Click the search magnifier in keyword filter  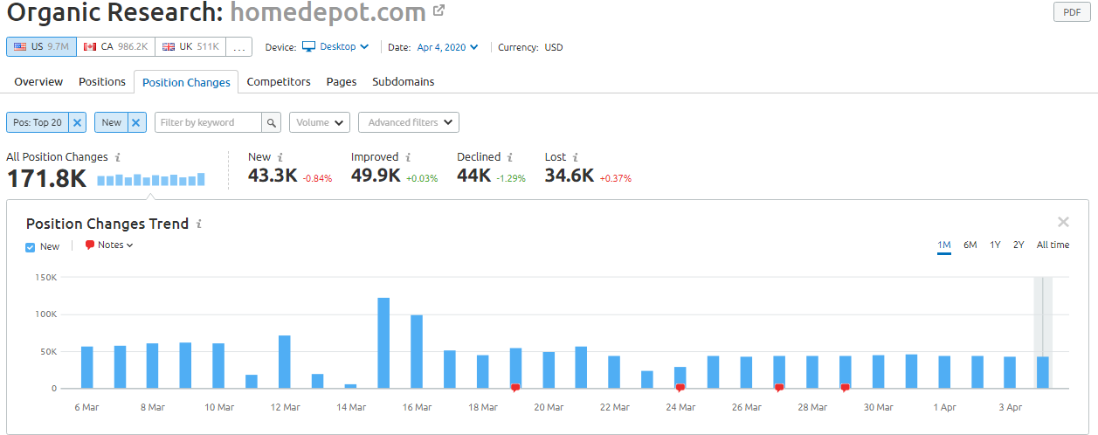[x=272, y=122]
